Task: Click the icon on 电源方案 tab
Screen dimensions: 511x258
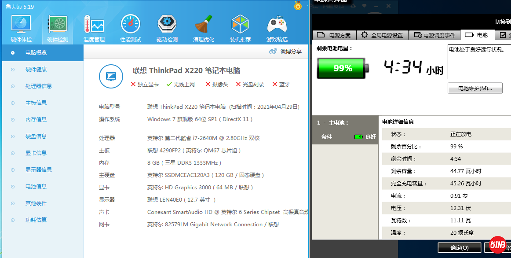Action: [321, 35]
